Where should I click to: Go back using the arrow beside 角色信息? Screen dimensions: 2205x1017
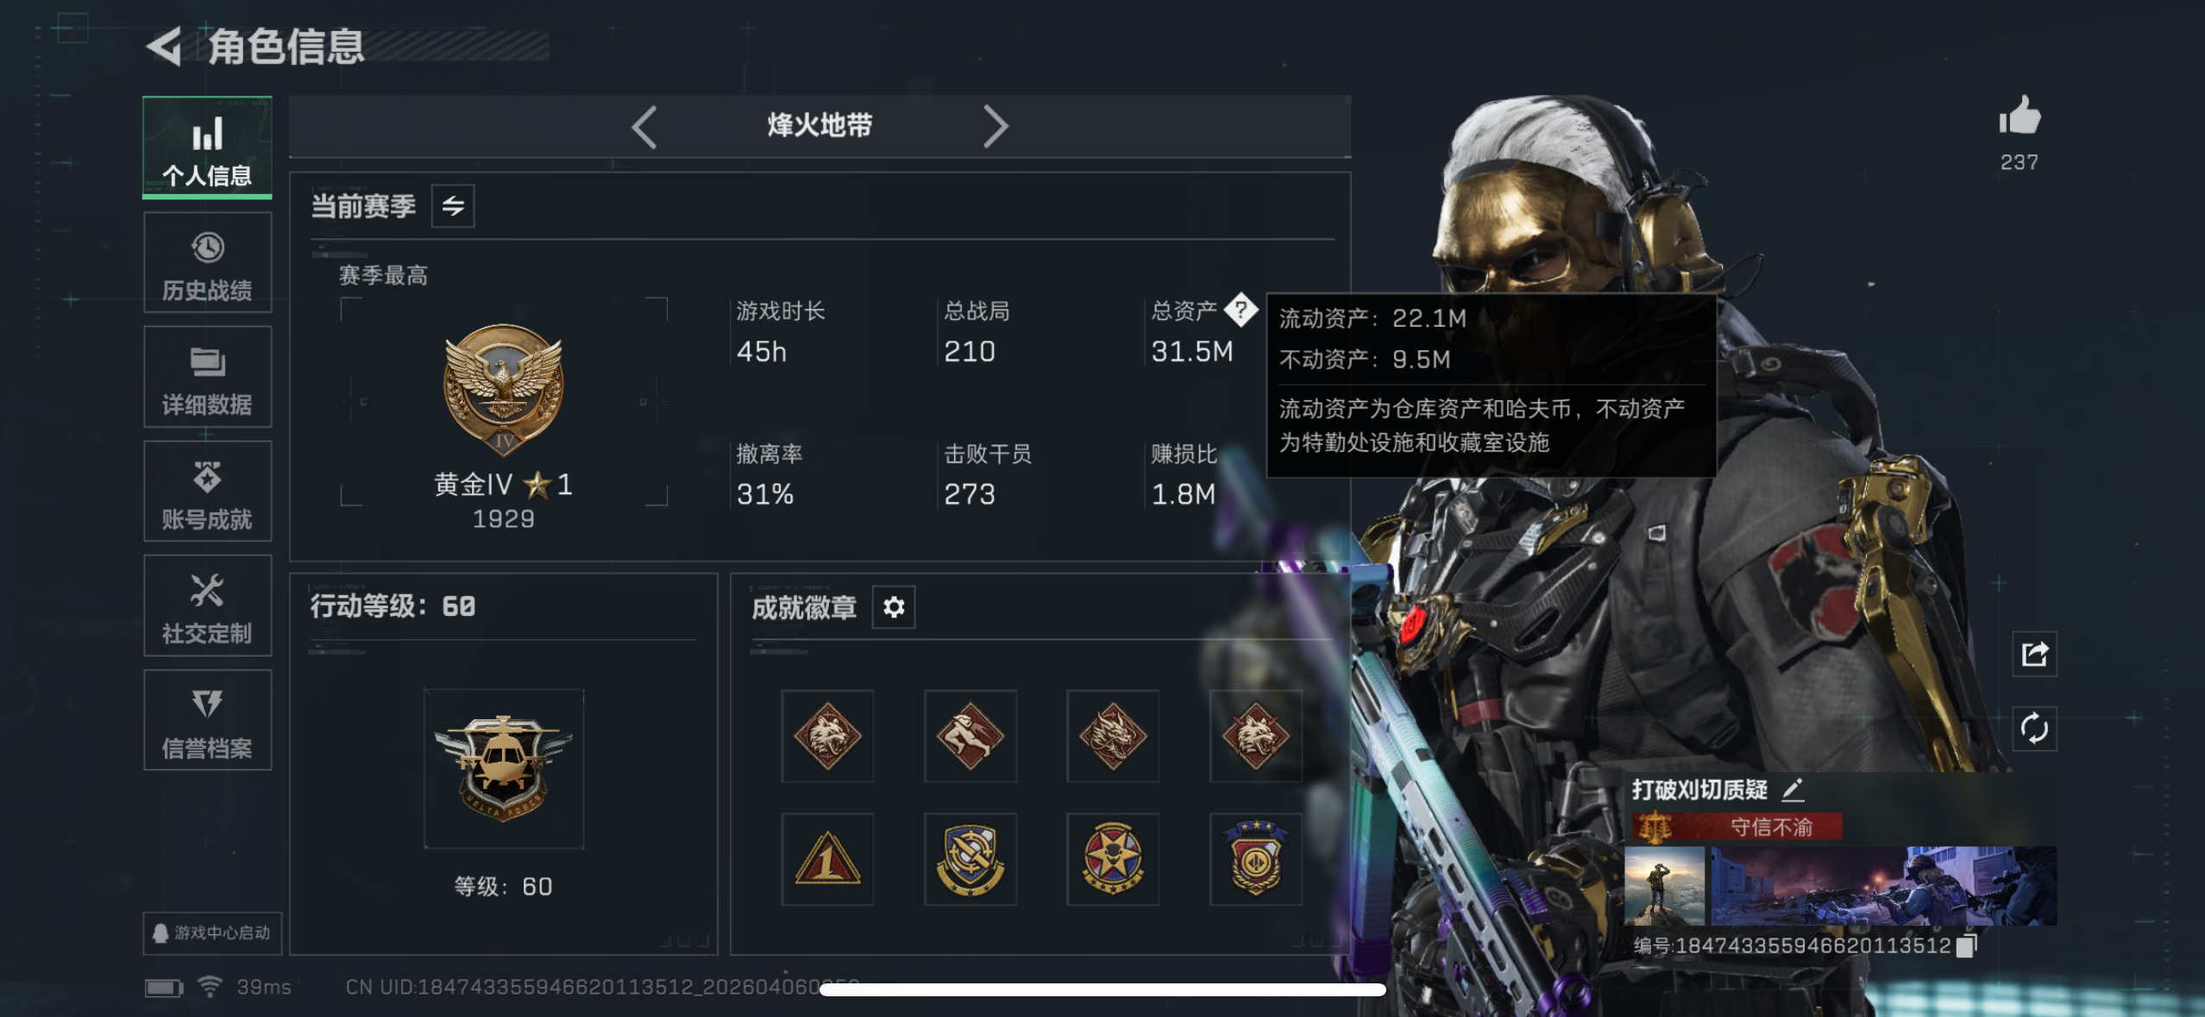tap(164, 47)
